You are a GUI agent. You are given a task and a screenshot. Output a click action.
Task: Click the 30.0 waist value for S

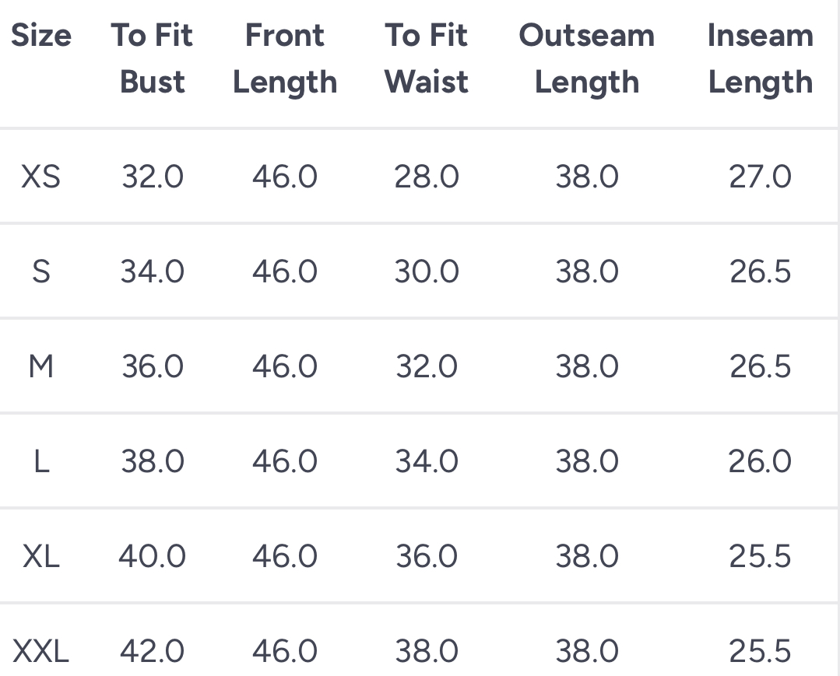[x=427, y=272]
